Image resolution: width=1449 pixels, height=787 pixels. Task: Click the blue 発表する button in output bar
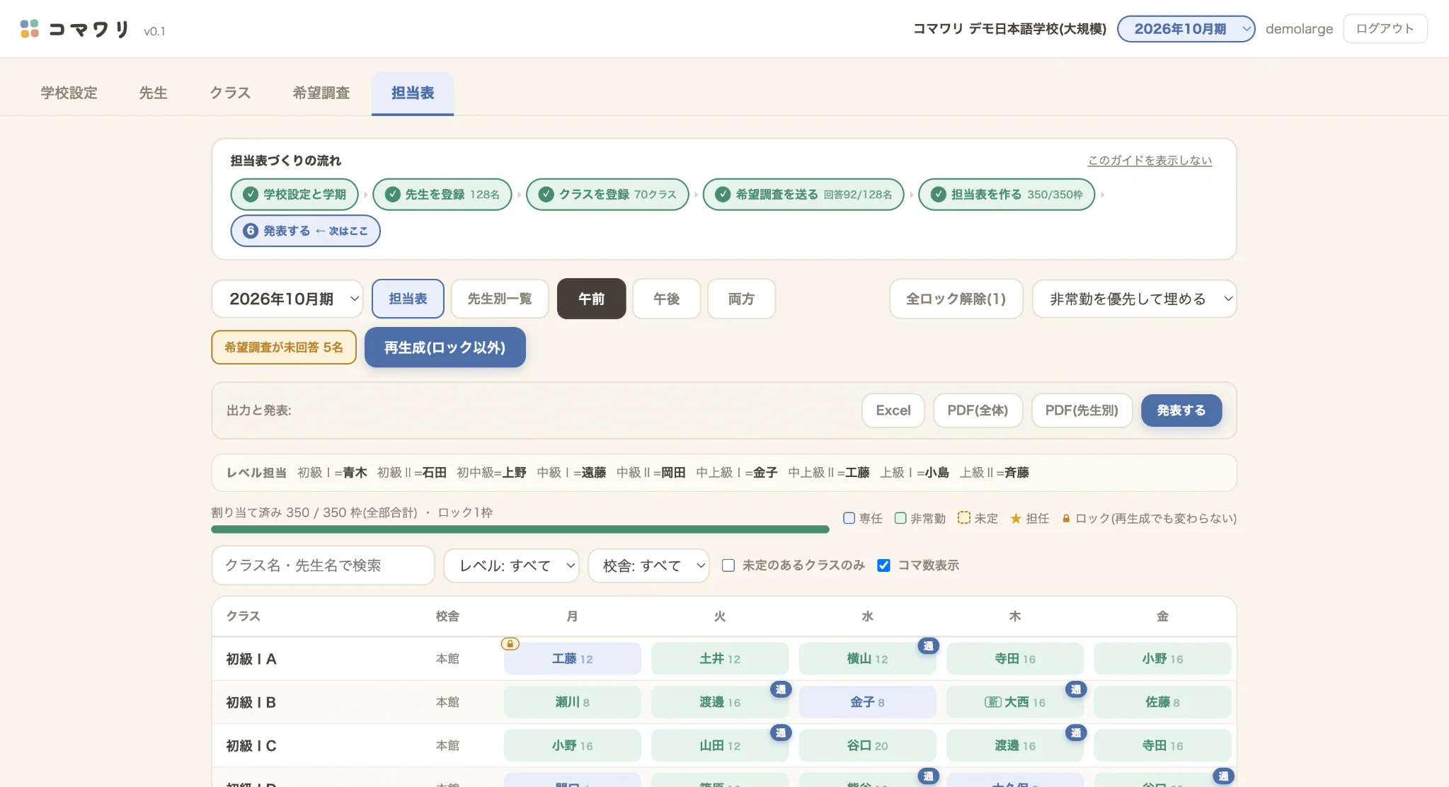coord(1181,410)
